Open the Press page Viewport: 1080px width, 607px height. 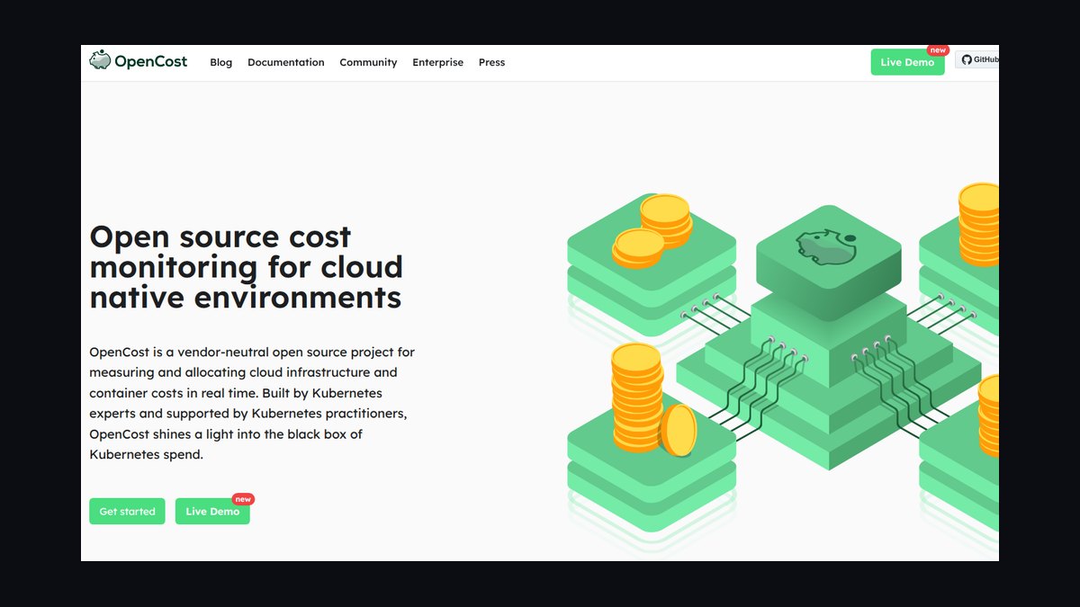point(491,62)
